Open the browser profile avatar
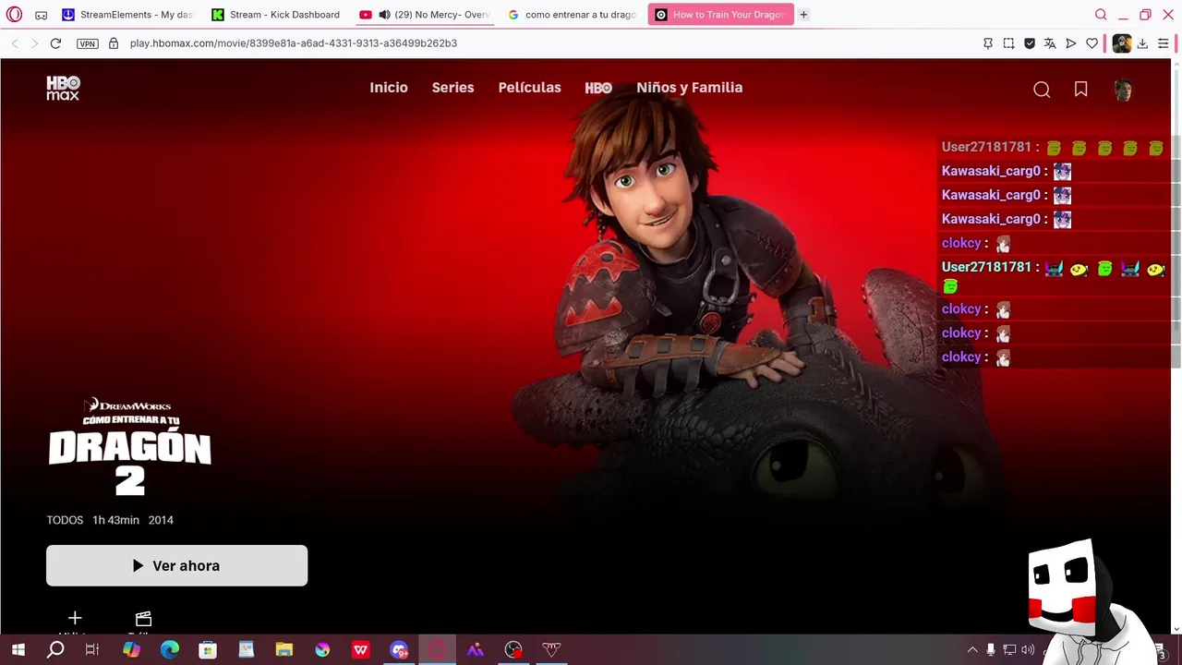Screen dimensions: 1182x665 click(1121, 43)
